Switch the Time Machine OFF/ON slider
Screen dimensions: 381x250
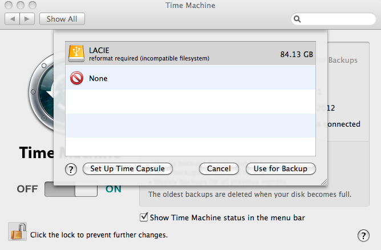[71, 189]
